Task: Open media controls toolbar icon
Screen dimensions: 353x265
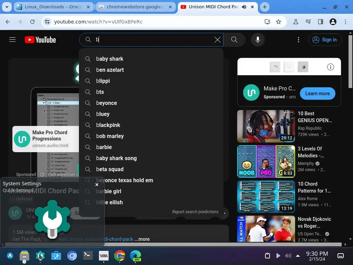Action: click(x=308, y=22)
